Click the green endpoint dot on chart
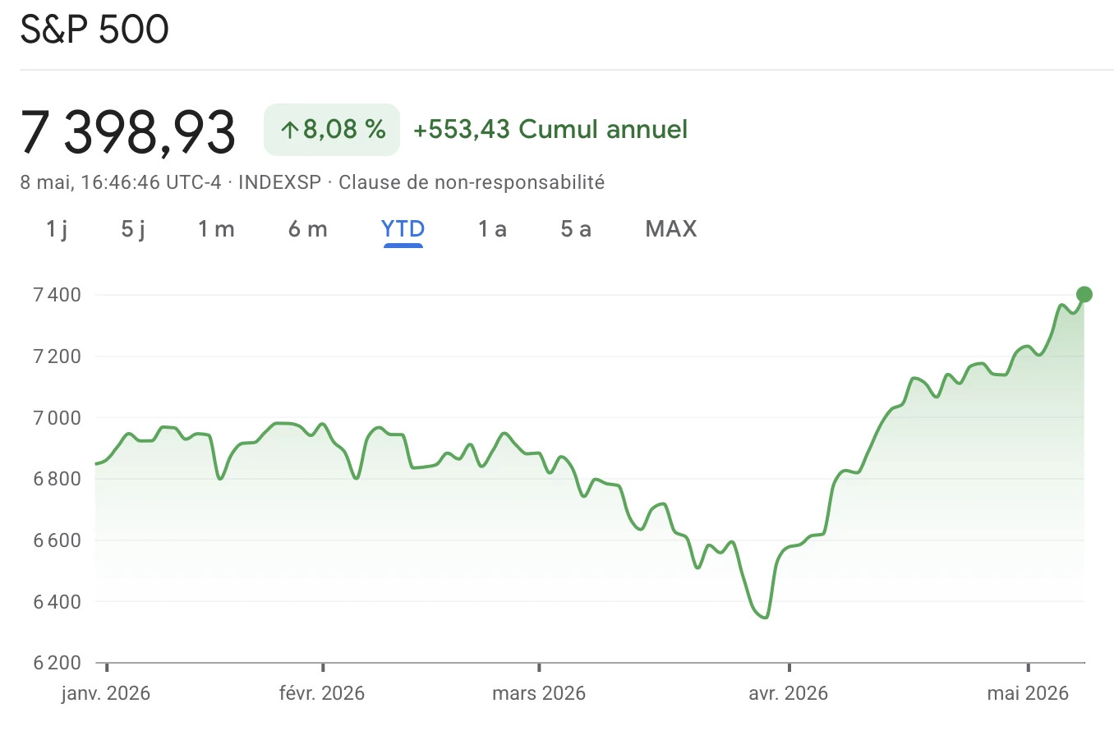The height and width of the screenshot is (731, 1114). (x=1084, y=294)
